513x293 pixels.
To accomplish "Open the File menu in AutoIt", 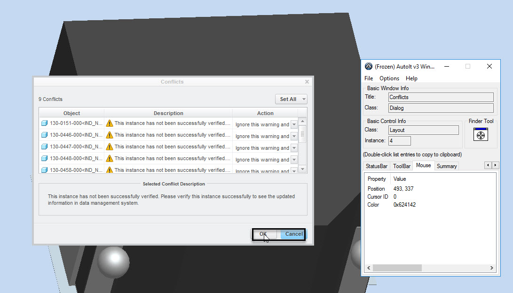I will click(369, 78).
